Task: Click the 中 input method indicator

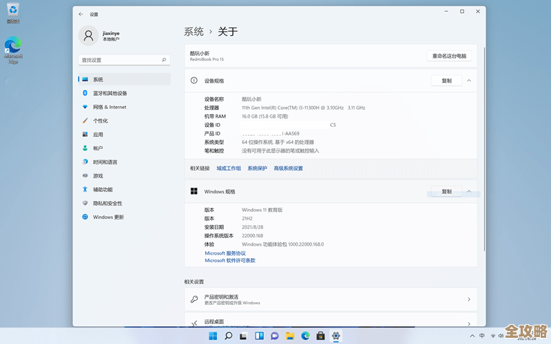Action: coord(482,336)
